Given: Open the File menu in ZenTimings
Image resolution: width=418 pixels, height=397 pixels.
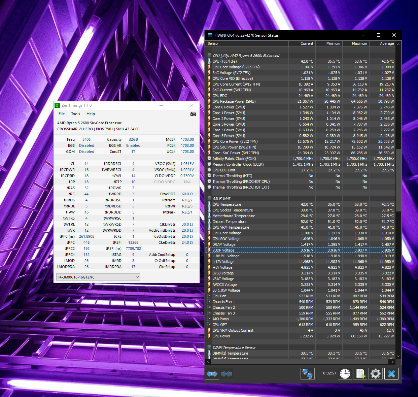Looking at the screenshot, I should click(x=62, y=114).
